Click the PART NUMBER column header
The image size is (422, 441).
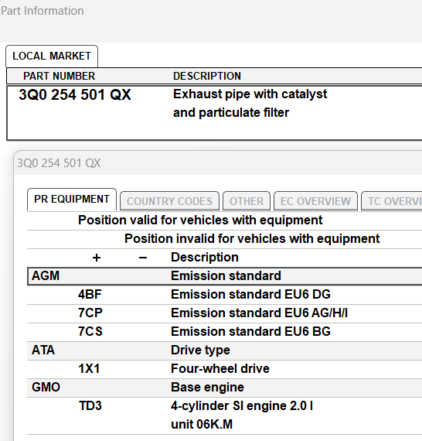tap(59, 76)
